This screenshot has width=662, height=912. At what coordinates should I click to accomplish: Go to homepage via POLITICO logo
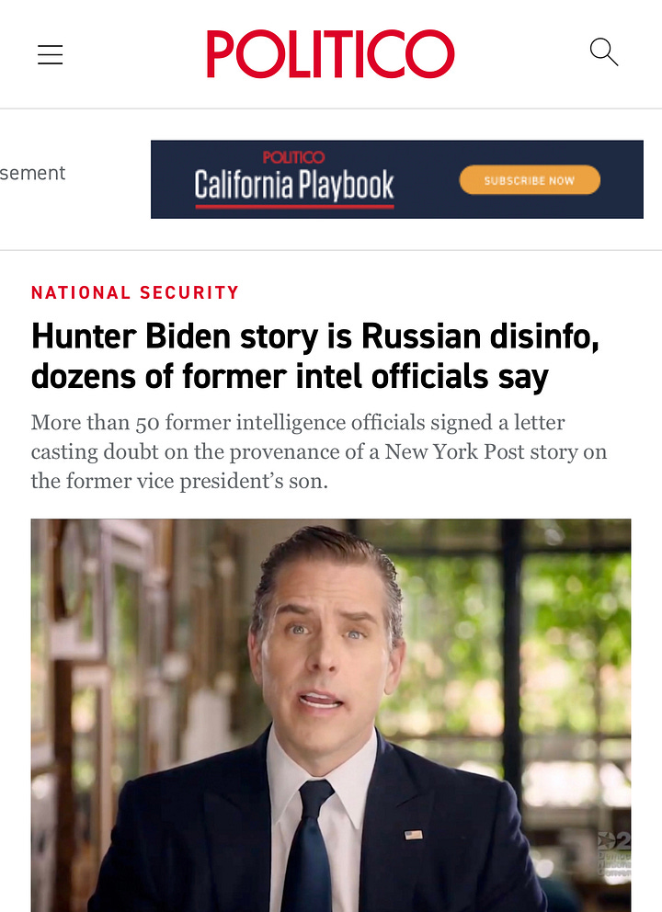330,53
